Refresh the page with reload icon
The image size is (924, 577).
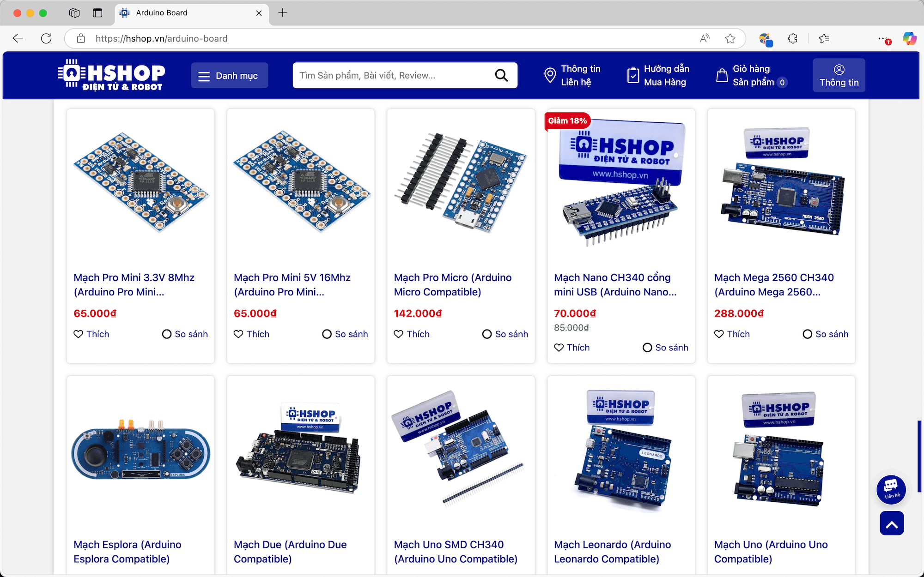(x=46, y=39)
